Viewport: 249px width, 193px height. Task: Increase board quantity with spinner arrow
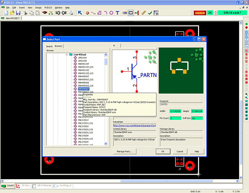pos(215,12)
